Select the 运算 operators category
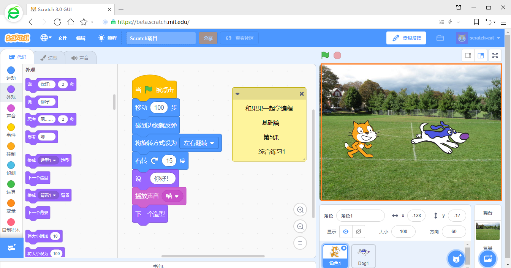The height and width of the screenshot is (268, 511). 11,187
